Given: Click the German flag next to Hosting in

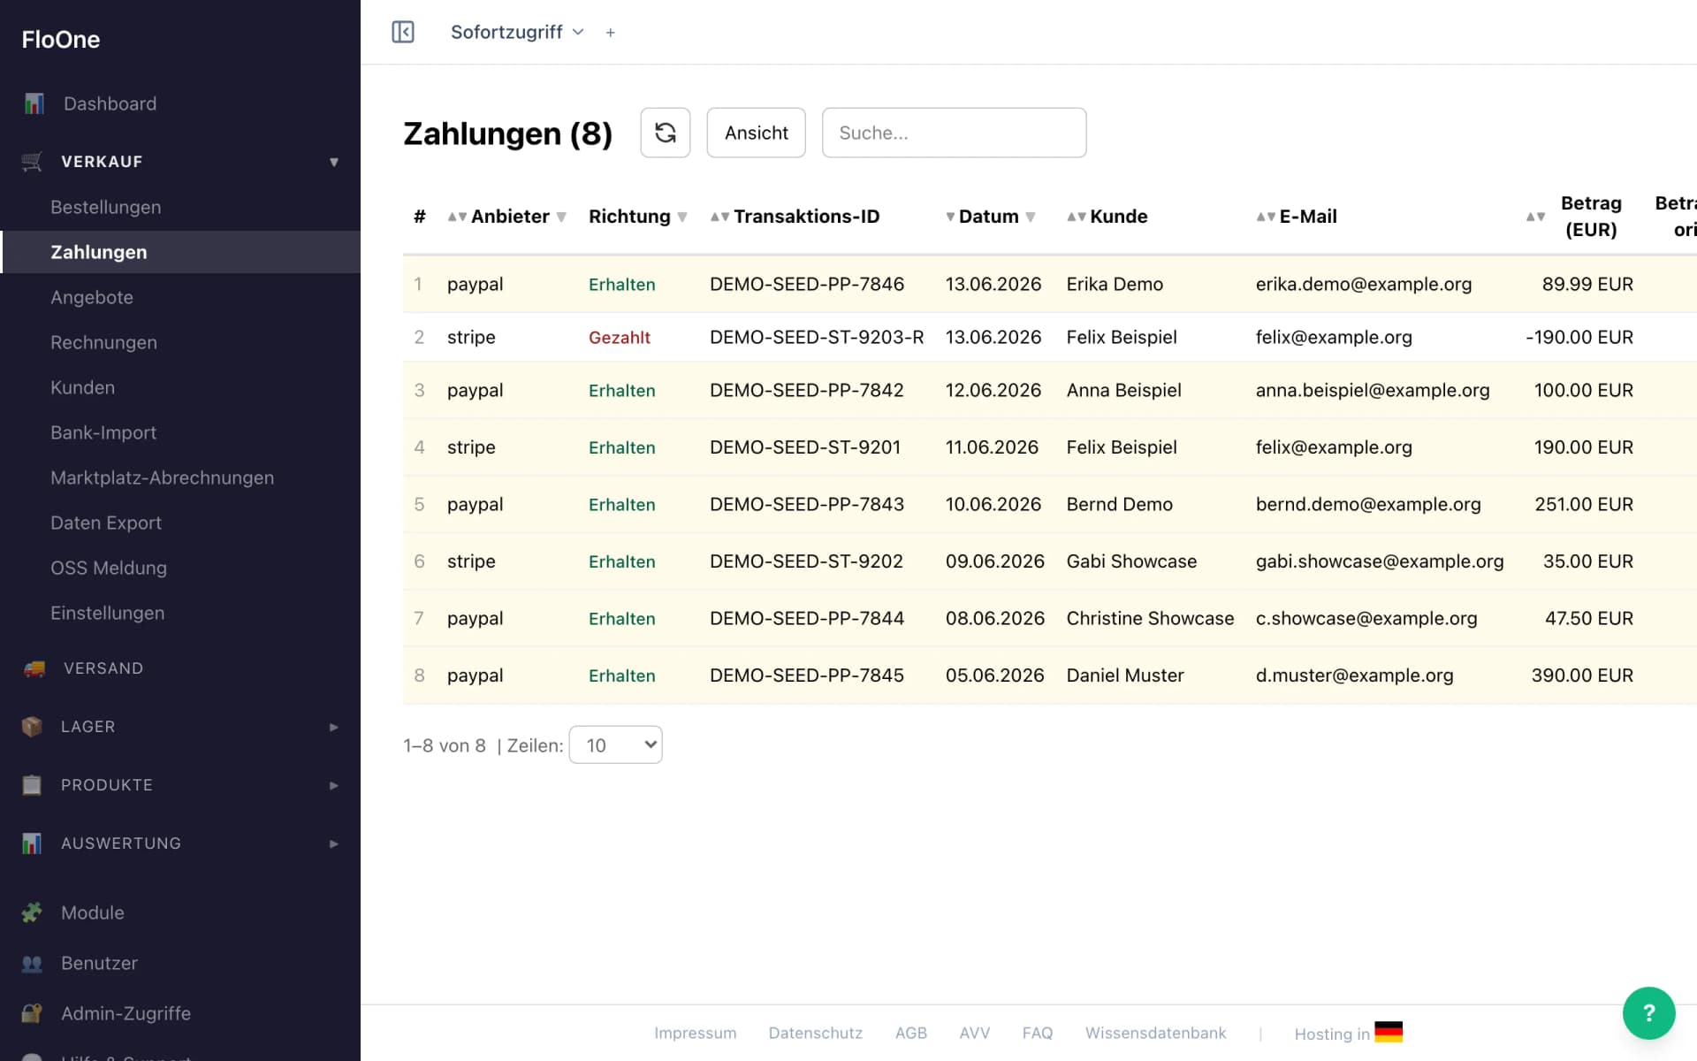Looking at the screenshot, I should 1389,1032.
